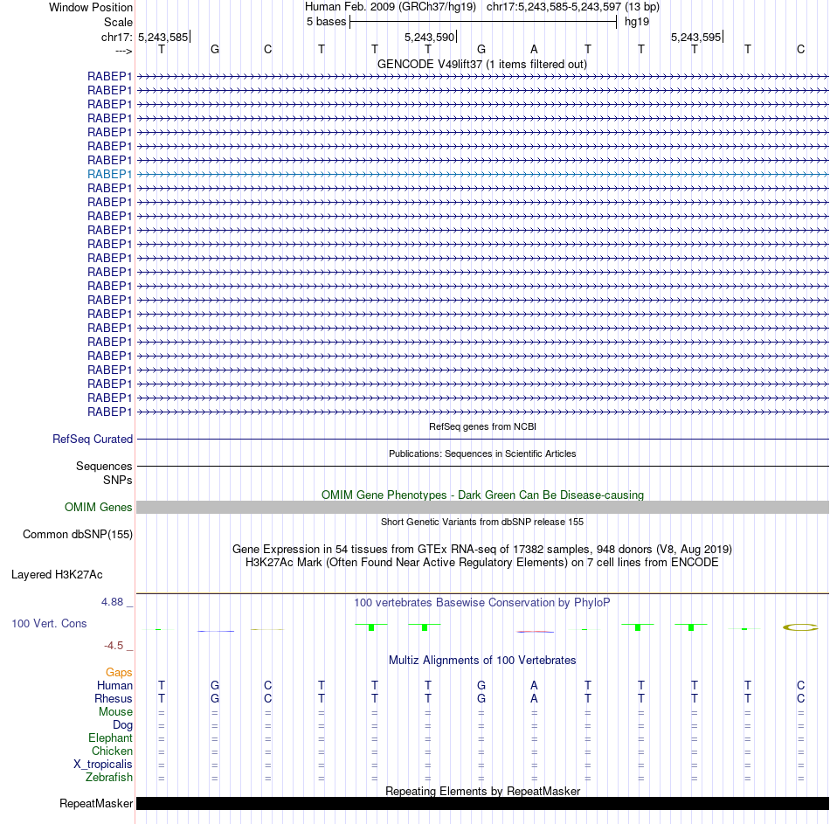The height and width of the screenshot is (824, 830).
Task: Click the black RepeatMasker track bar
Action: pyautogui.click(x=482, y=803)
